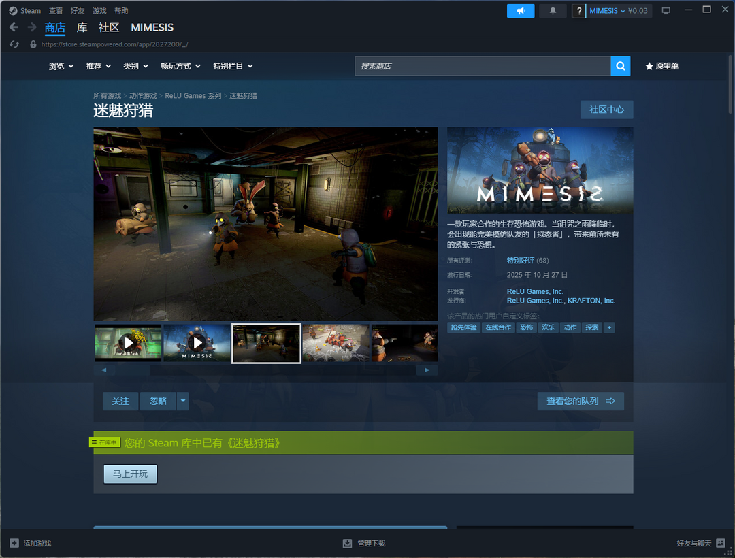Switch to the 商店 tab
735x558 pixels.
tap(55, 28)
